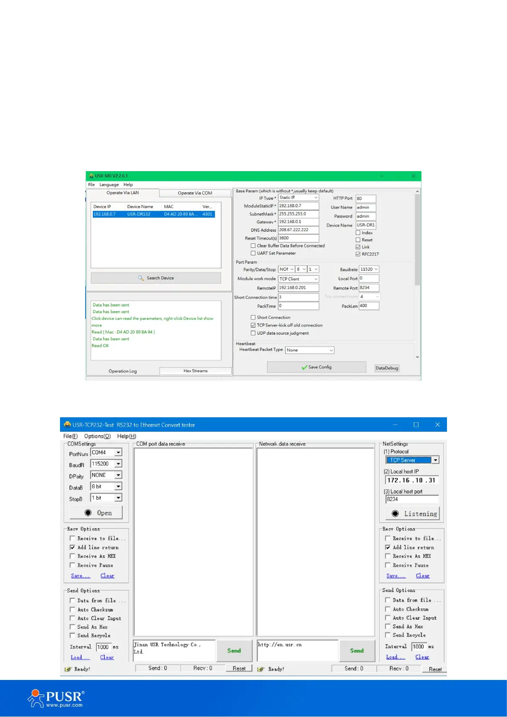Click the network side Ready status icon

coord(261,669)
